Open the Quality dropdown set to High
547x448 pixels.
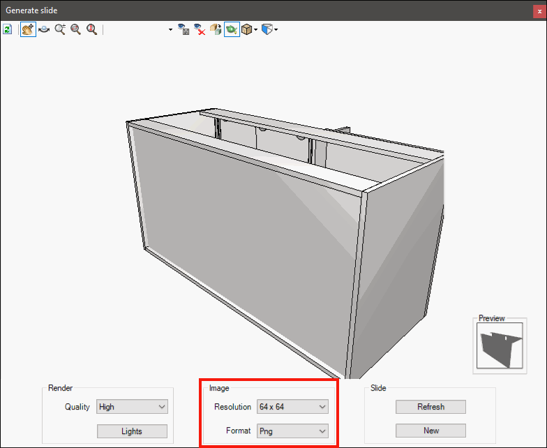click(132, 406)
